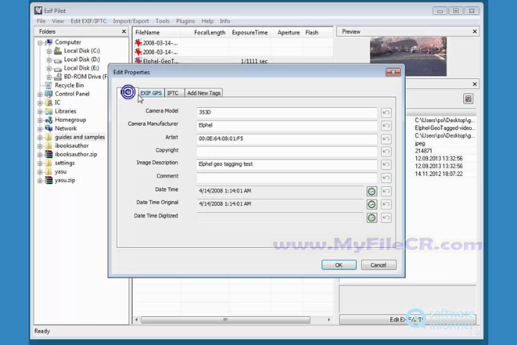Open the Import/Export menu

[x=131, y=21]
